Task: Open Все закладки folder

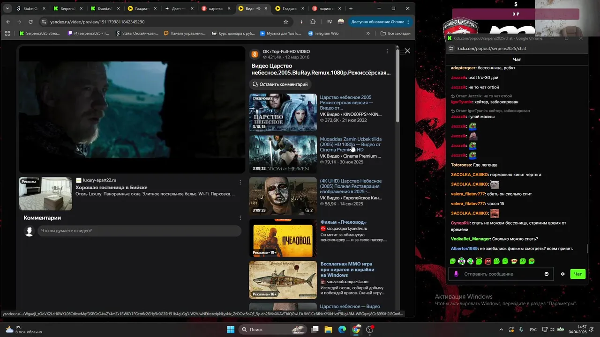Action: click(395, 33)
